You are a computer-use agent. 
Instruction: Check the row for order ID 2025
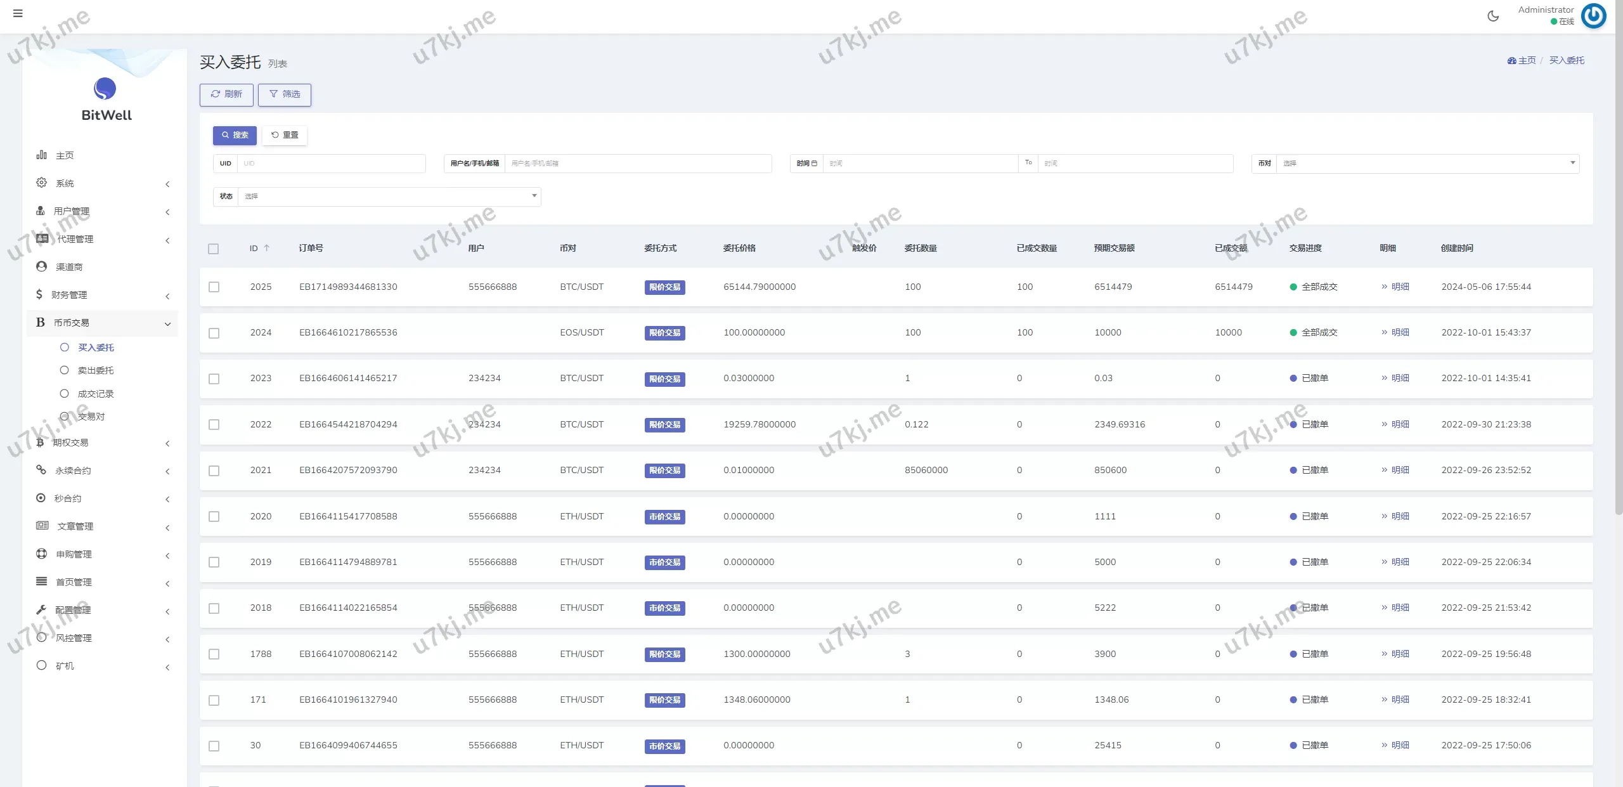click(x=214, y=287)
